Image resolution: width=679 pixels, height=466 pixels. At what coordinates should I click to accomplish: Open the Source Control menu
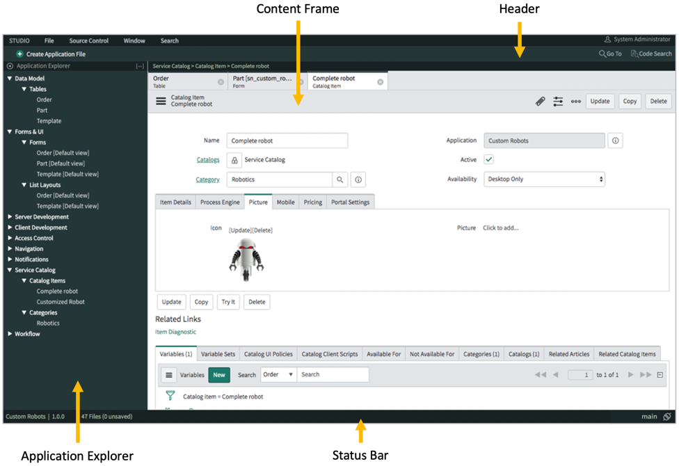point(88,40)
